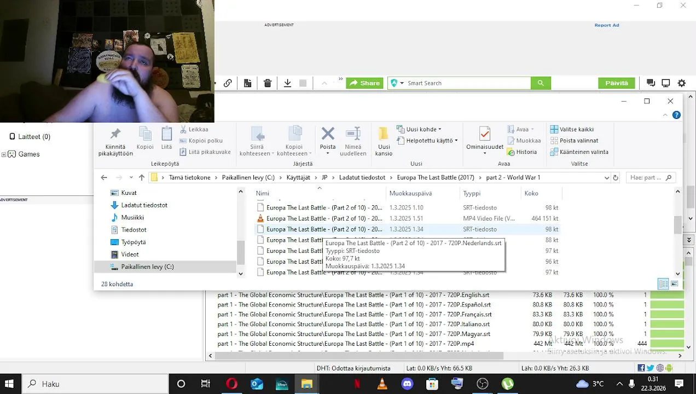Open Ominaisuudet properties icon

pyautogui.click(x=485, y=134)
